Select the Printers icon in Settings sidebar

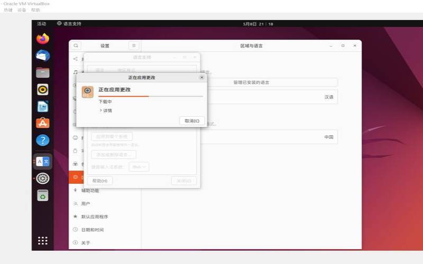coord(76,138)
